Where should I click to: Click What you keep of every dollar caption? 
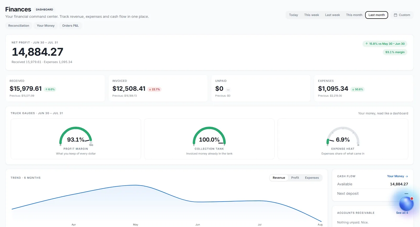(76, 154)
